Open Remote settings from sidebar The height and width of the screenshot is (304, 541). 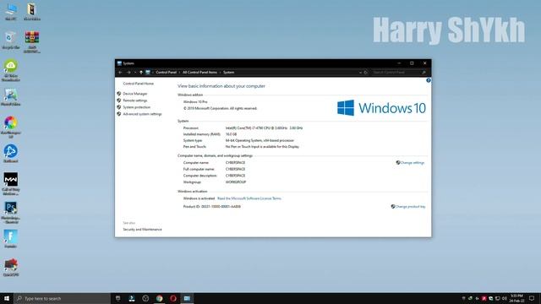coord(135,100)
